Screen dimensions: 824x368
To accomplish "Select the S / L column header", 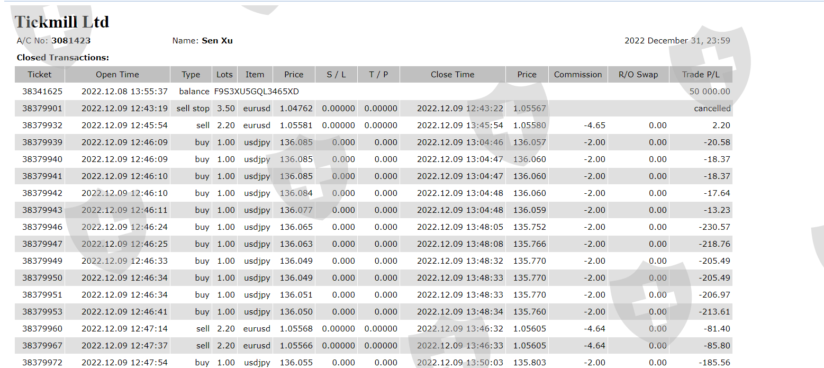I will (x=336, y=75).
